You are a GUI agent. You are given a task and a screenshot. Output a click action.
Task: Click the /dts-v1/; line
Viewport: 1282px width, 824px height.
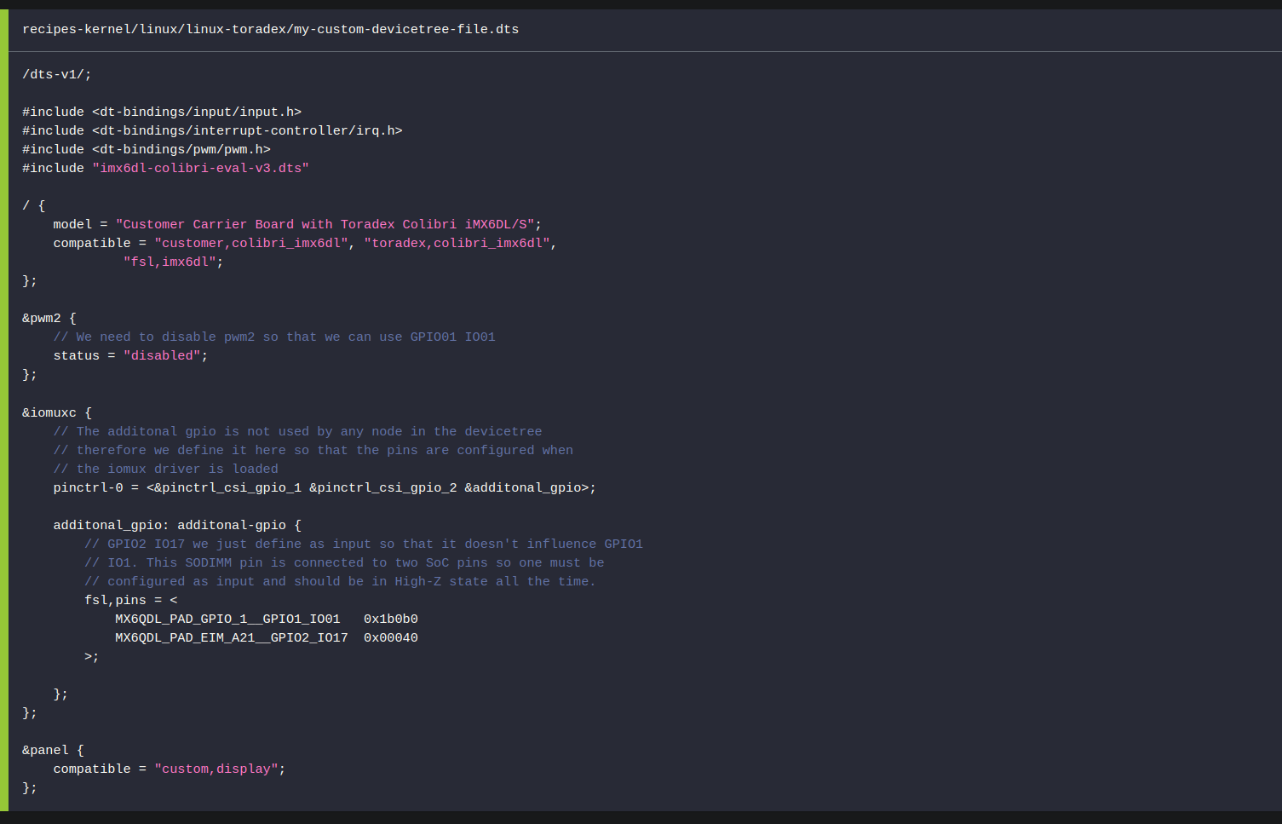(x=57, y=75)
